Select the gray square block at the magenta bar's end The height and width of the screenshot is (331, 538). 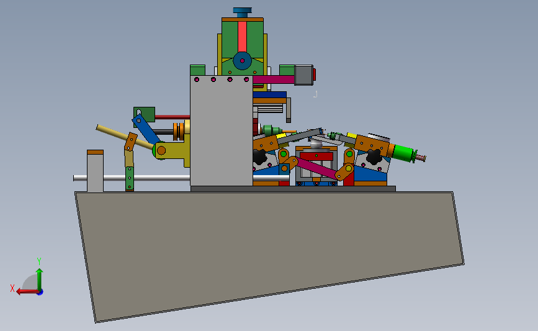pyautogui.click(x=303, y=75)
